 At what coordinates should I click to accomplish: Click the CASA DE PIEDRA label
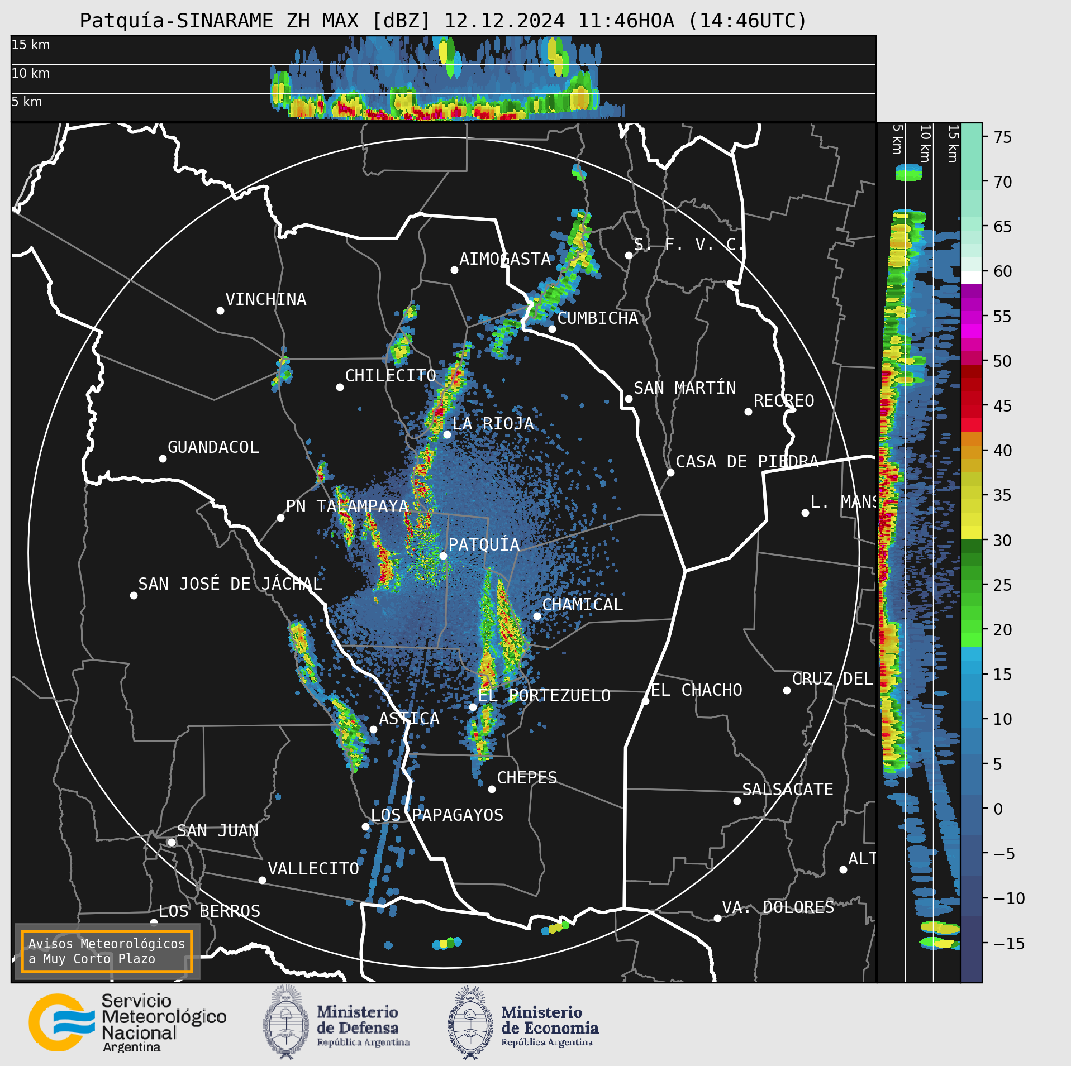coord(747,461)
